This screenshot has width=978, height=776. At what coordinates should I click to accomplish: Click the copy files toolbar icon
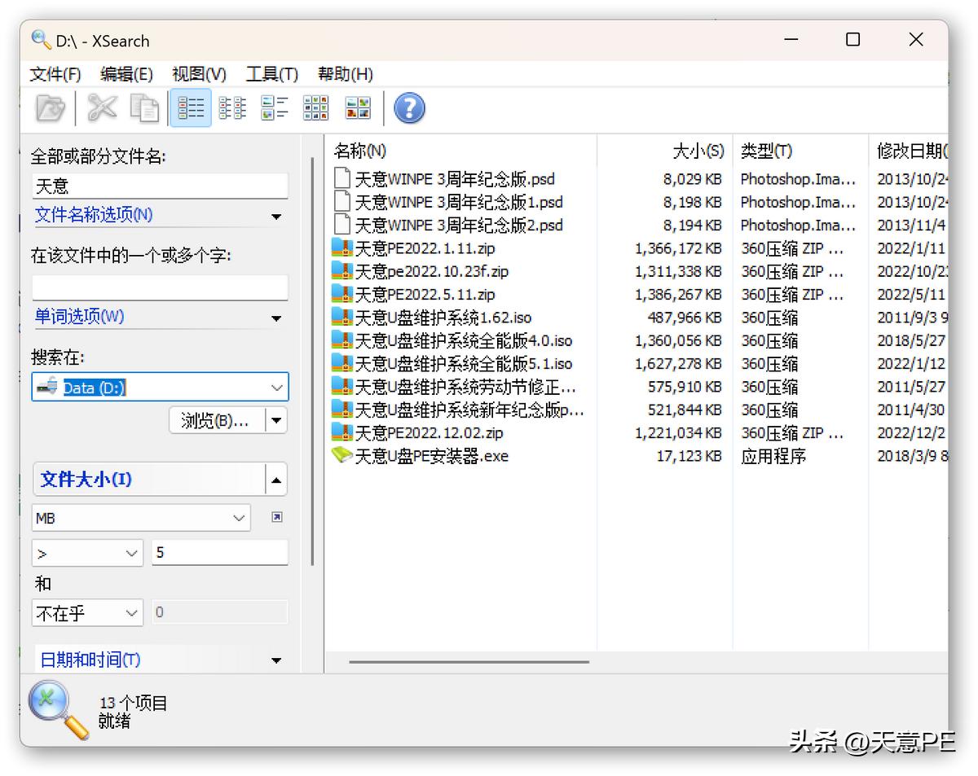click(144, 107)
